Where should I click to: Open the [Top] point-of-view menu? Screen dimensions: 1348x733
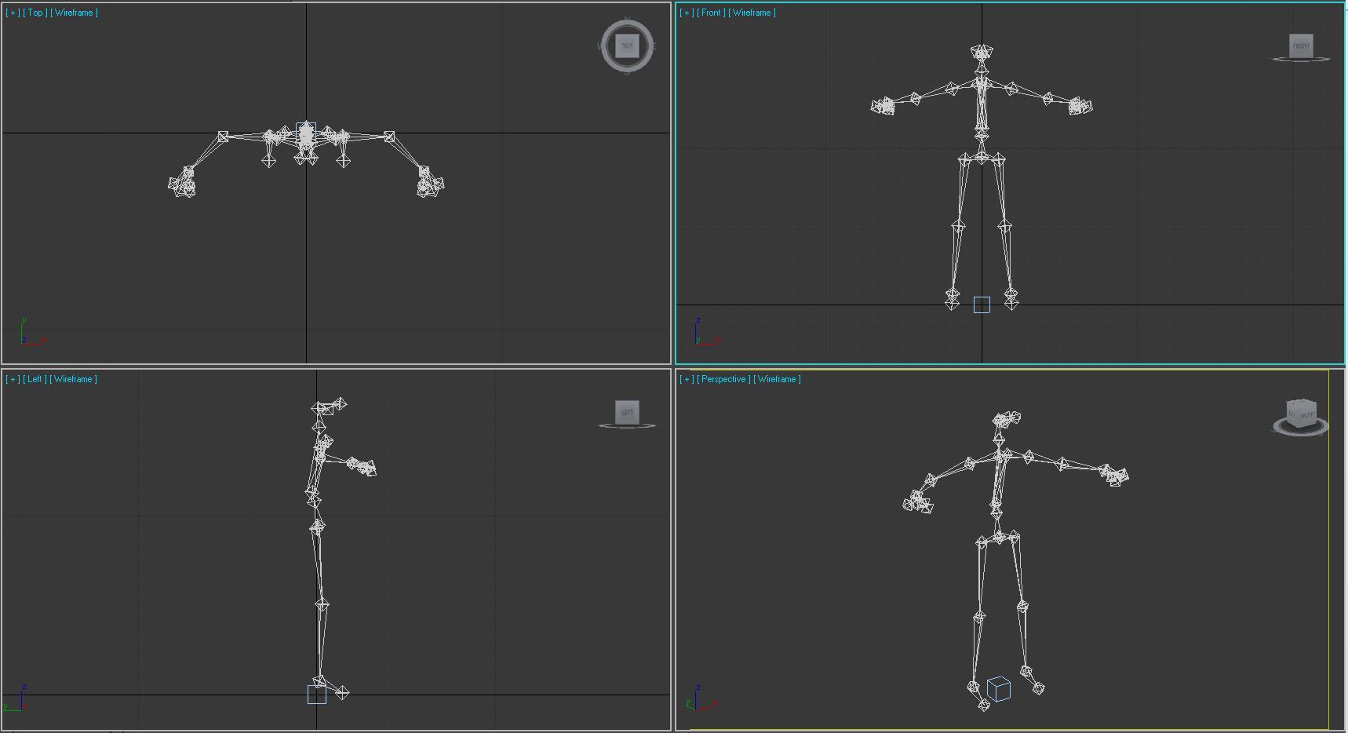click(35, 13)
